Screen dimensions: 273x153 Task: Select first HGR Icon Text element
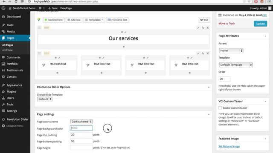tap(57, 65)
